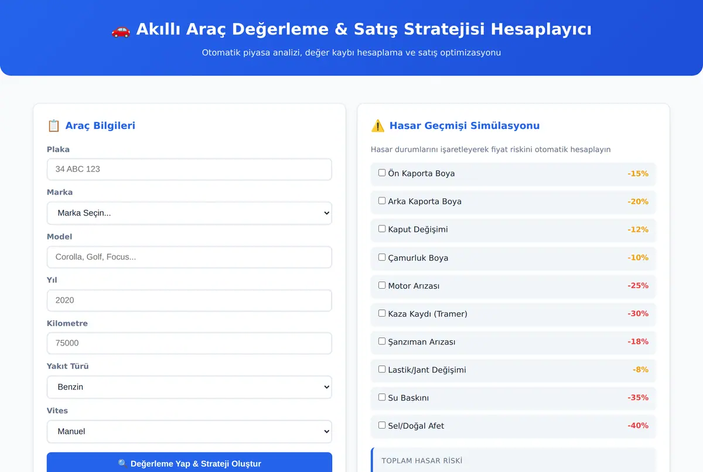The image size is (703, 472).
Task: Check the Arka Kaporta Boya checkbox
Action: pos(382,201)
